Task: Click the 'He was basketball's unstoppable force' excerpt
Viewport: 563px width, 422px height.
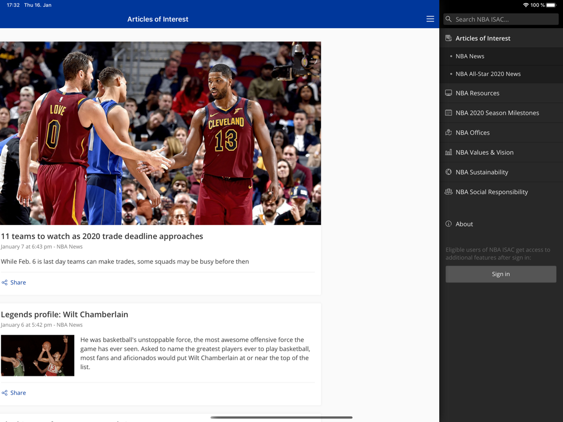Action: [195, 353]
